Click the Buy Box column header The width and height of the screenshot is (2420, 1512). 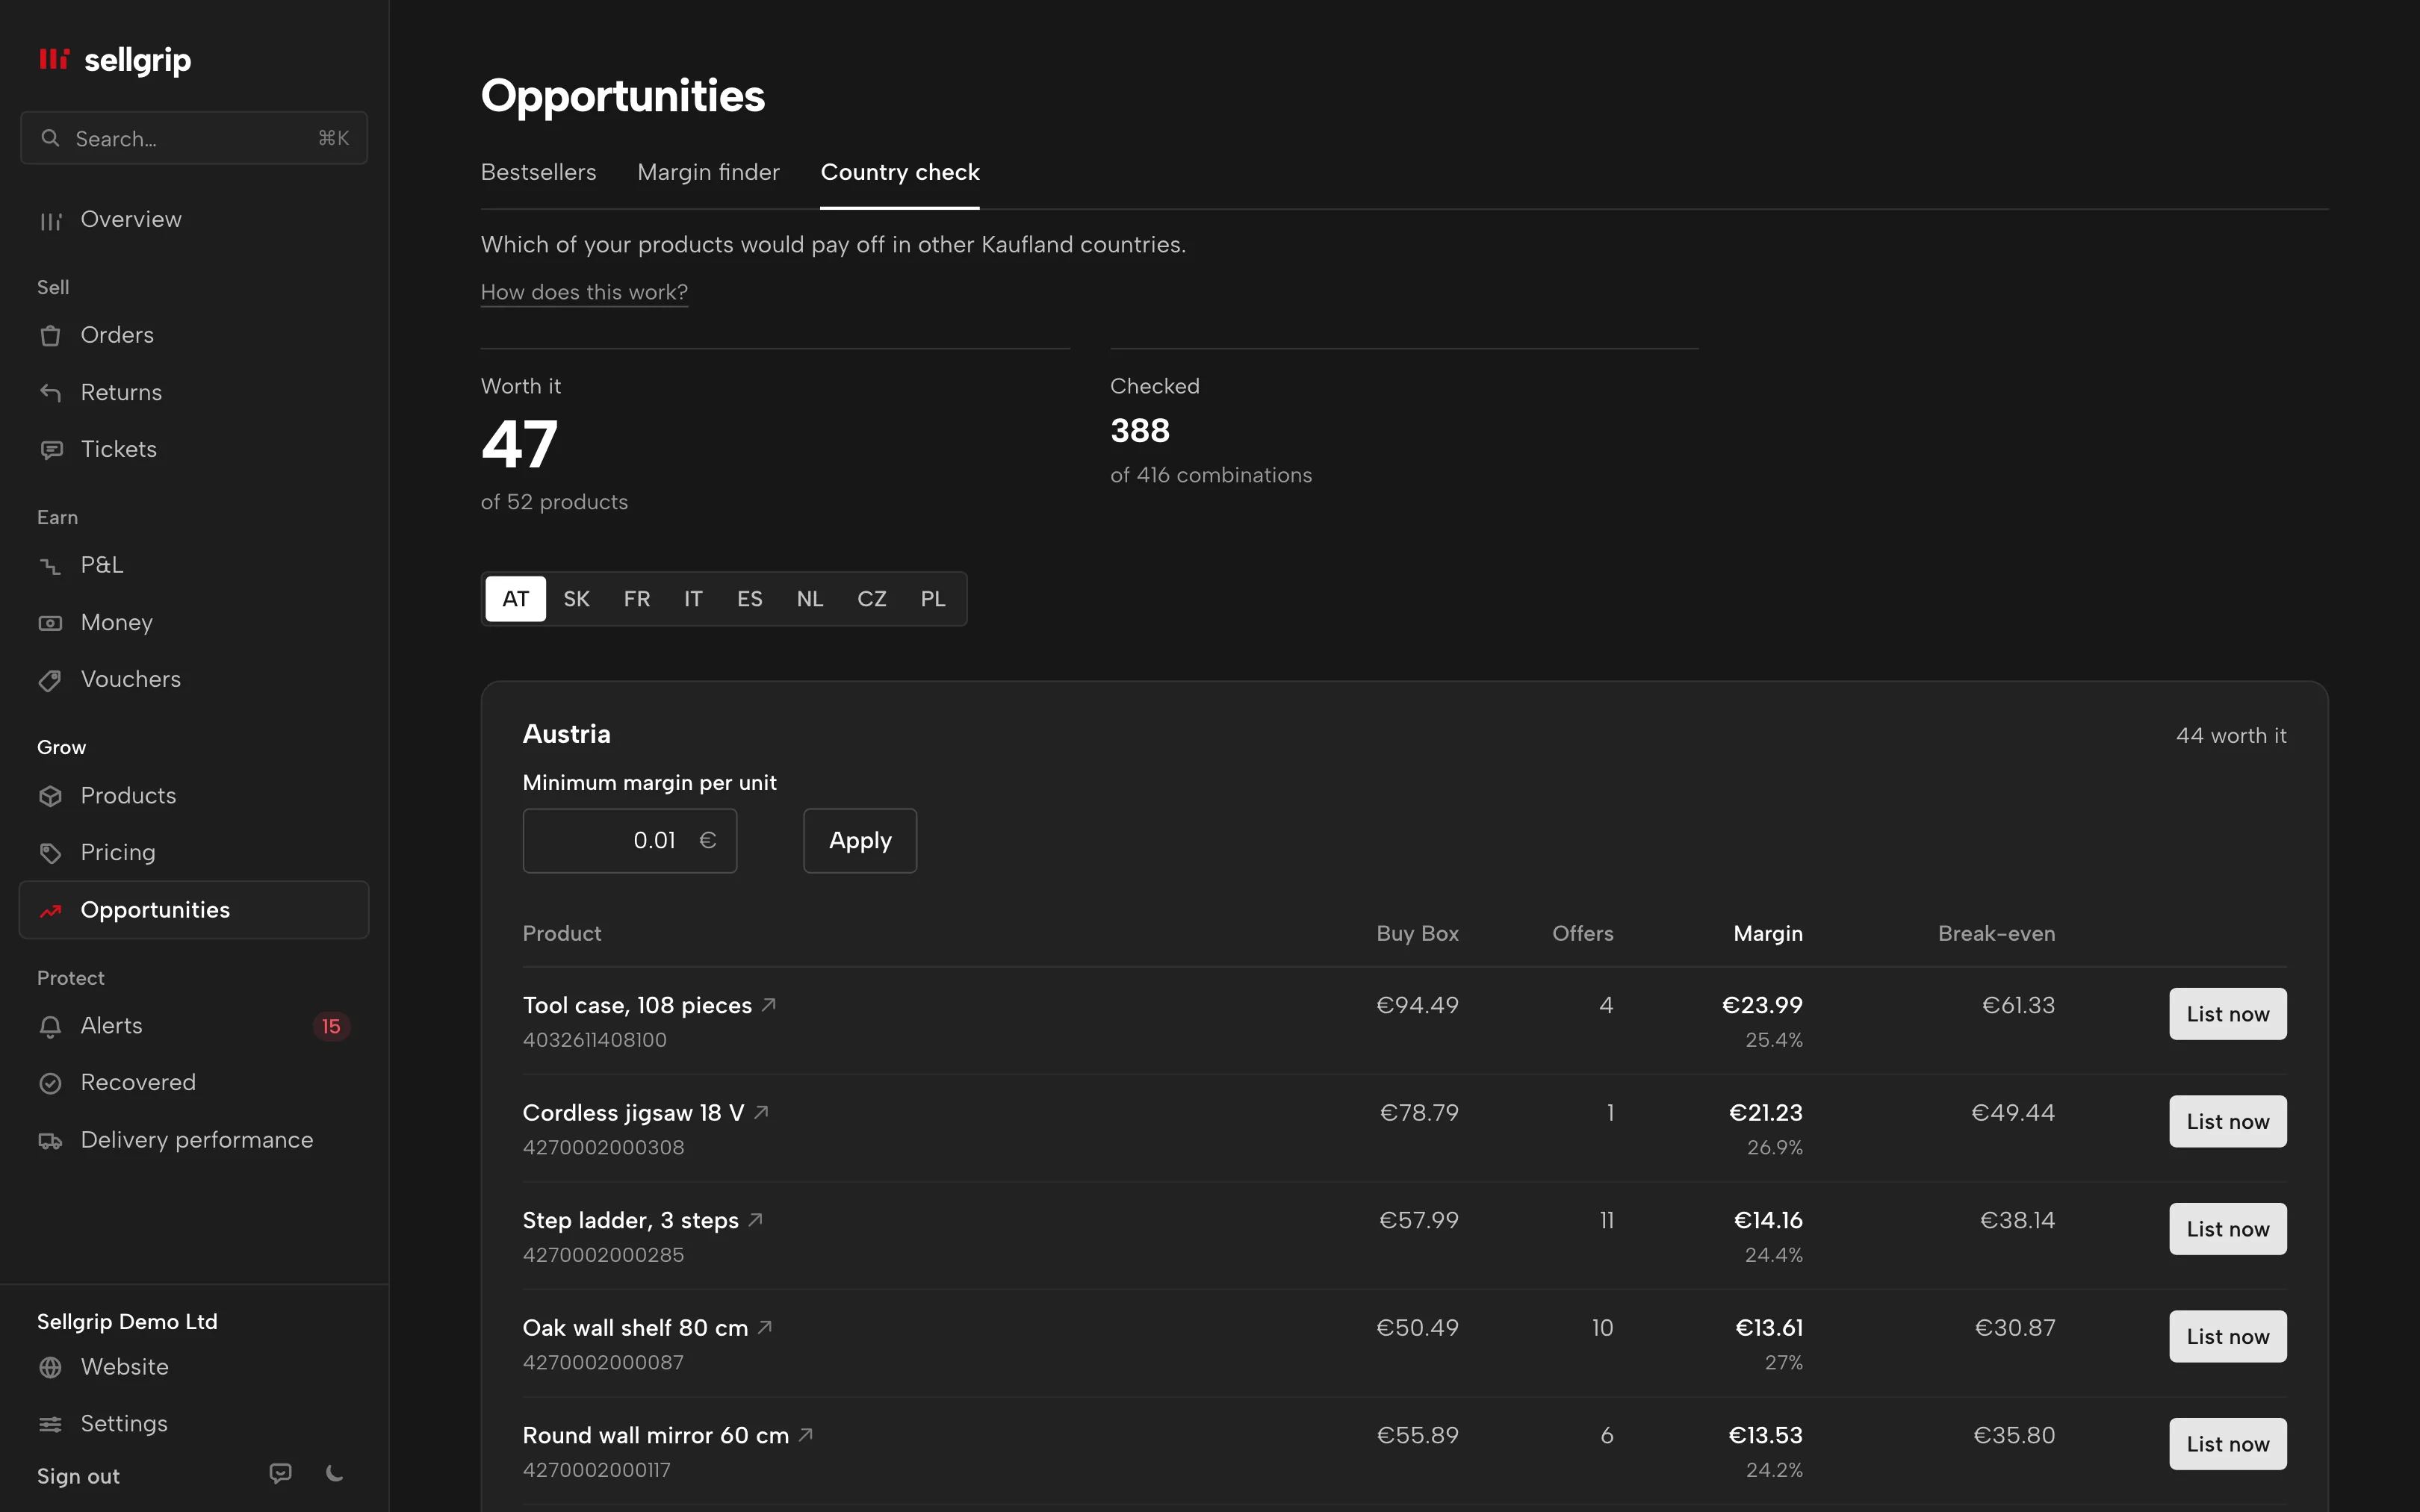pos(1417,933)
